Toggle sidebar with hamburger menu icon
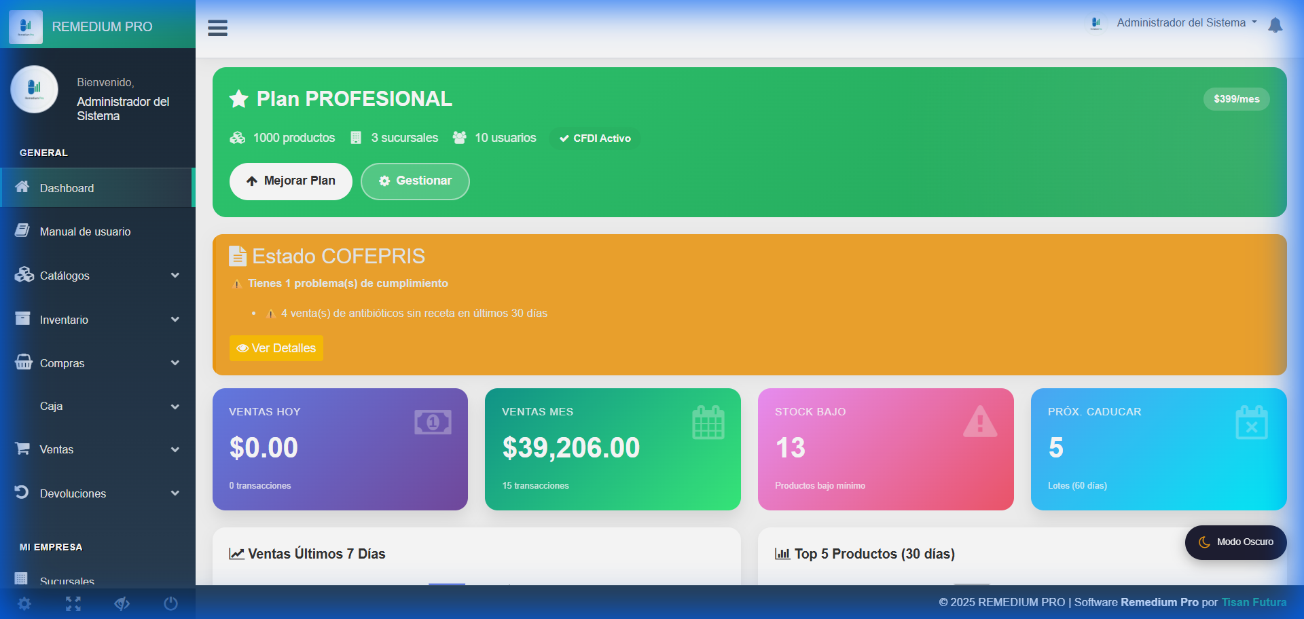Screen dimensions: 1304x619 click(x=217, y=28)
